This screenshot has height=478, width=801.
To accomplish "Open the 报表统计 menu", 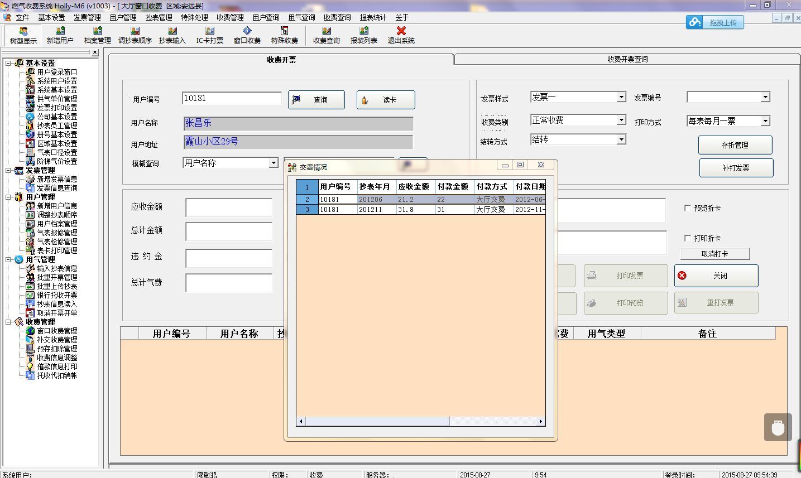I will click(x=373, y=17).
